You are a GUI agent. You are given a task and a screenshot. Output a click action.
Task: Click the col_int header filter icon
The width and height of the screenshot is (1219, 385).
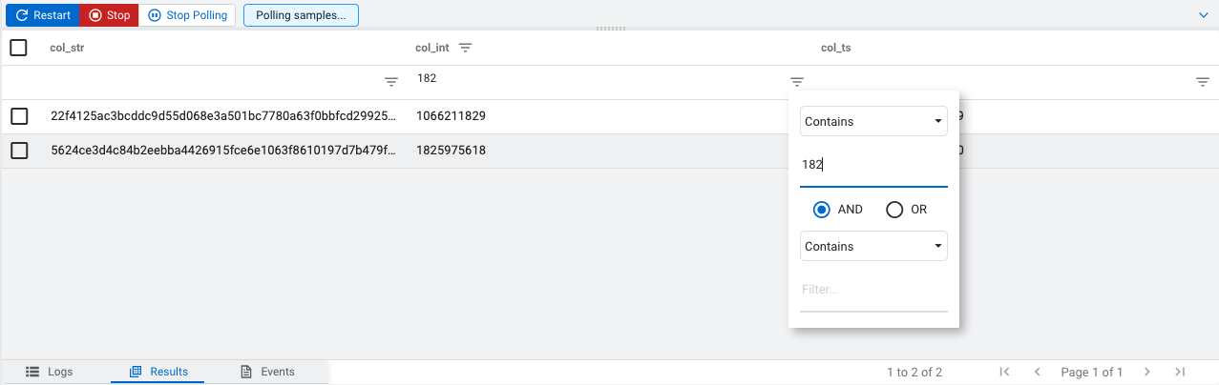[465, 48]
